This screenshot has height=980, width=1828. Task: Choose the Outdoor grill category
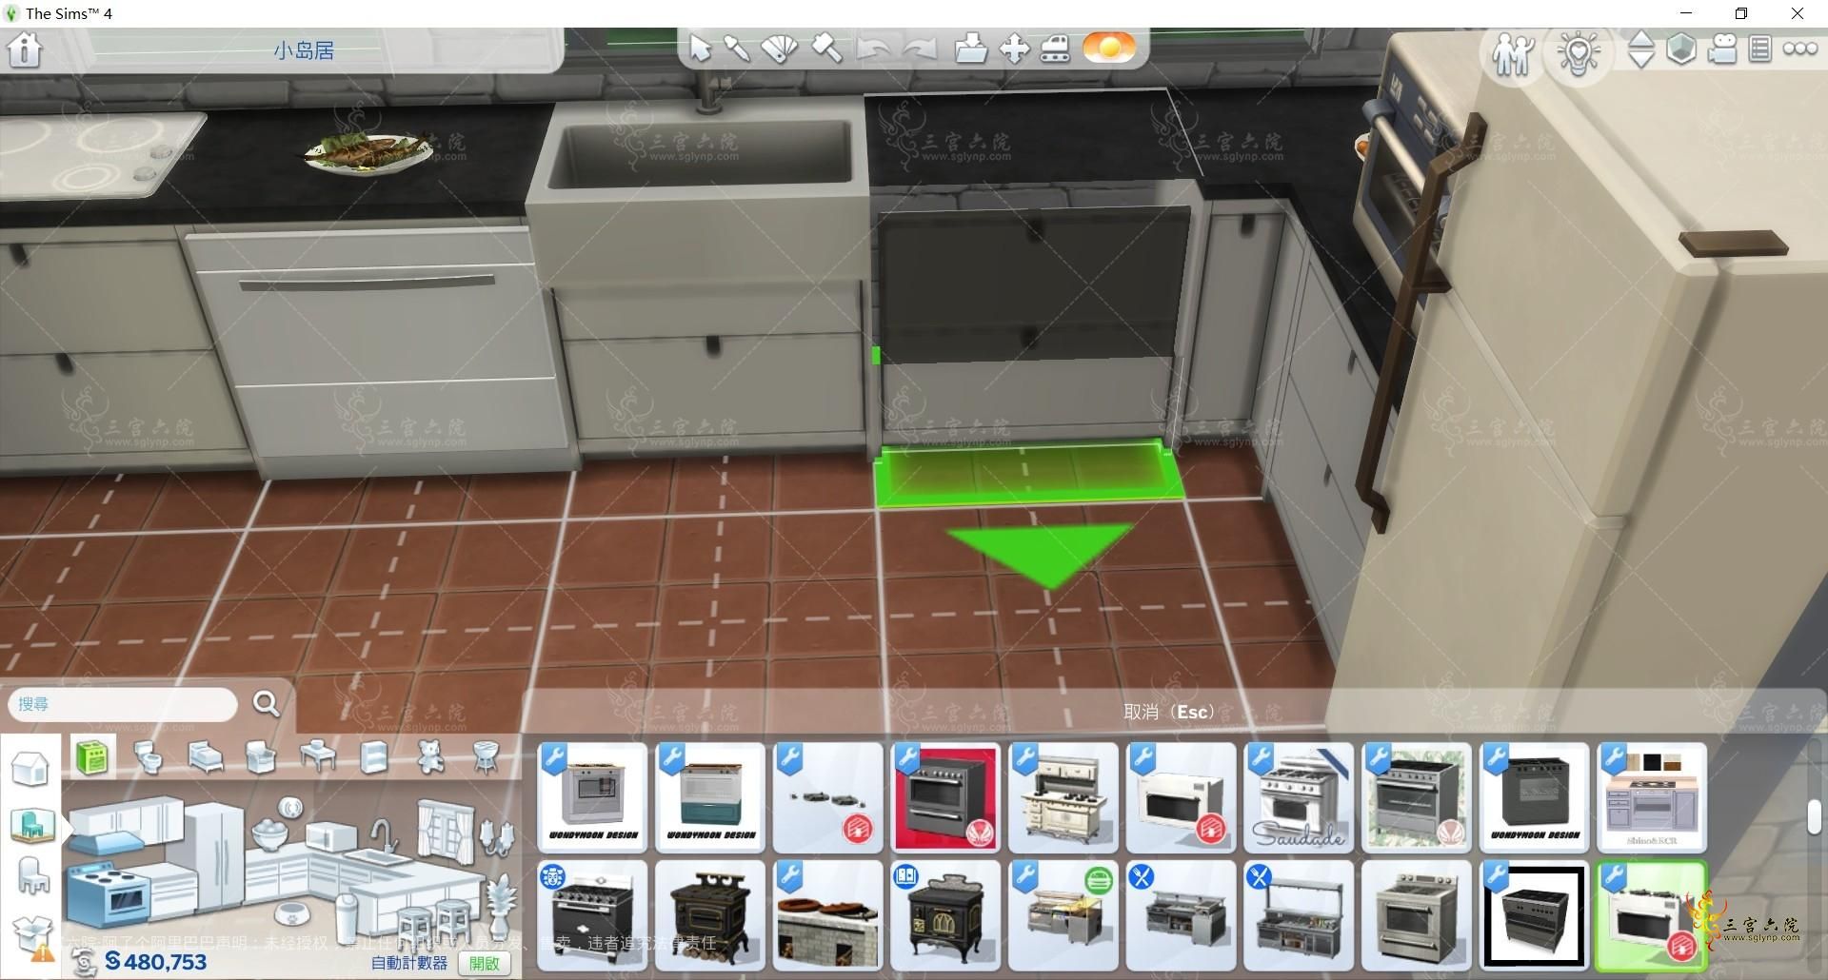pos(487,757)
